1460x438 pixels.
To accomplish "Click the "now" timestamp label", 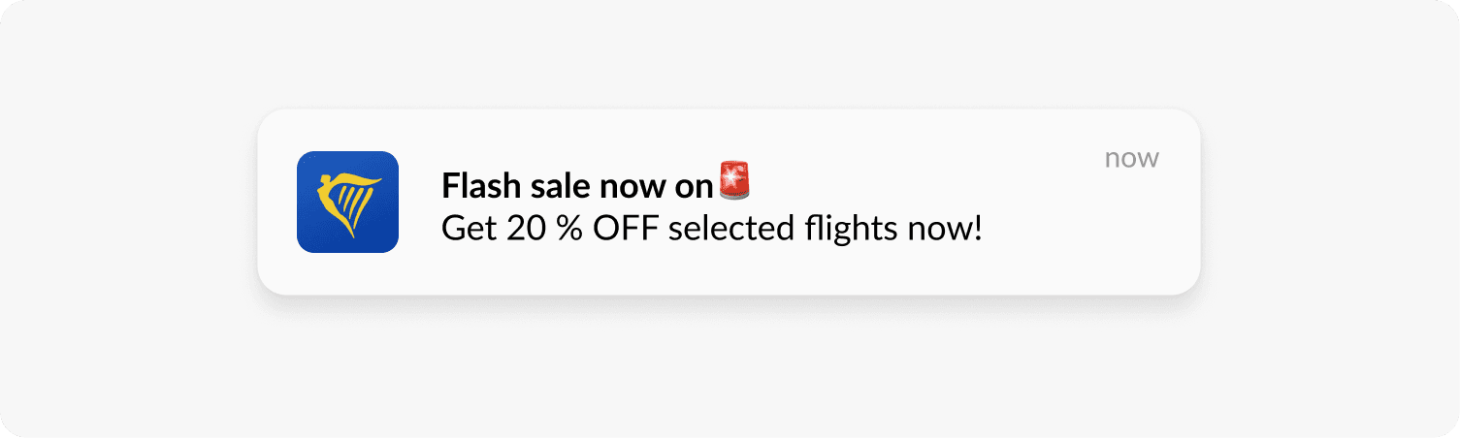I will point(1131,159).
